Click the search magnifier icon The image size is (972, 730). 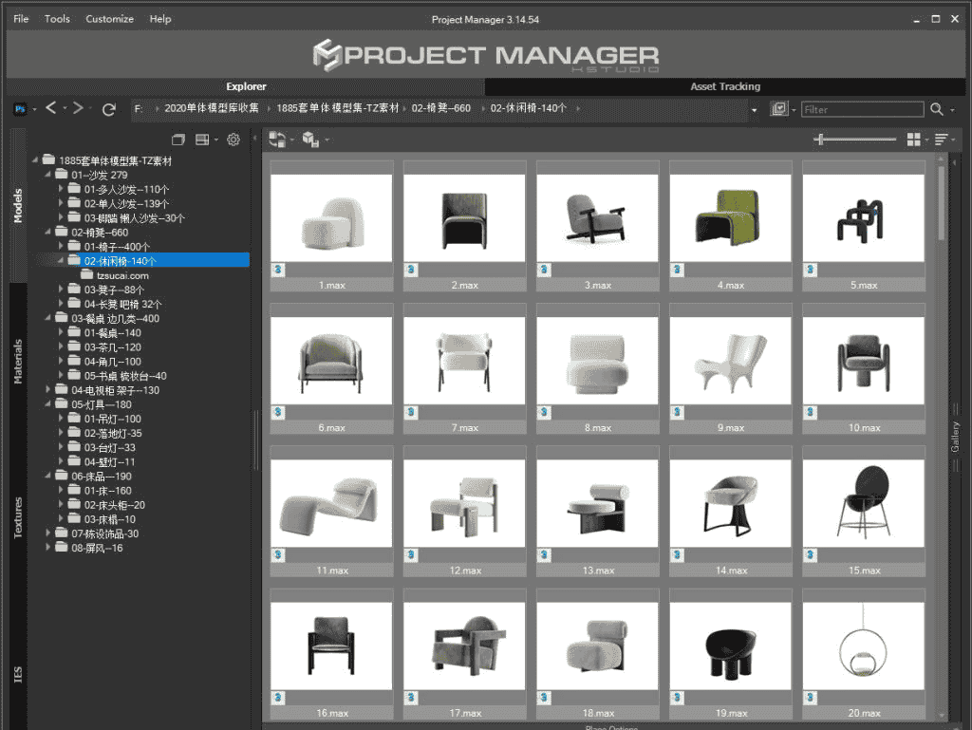[x=937, y=109]
